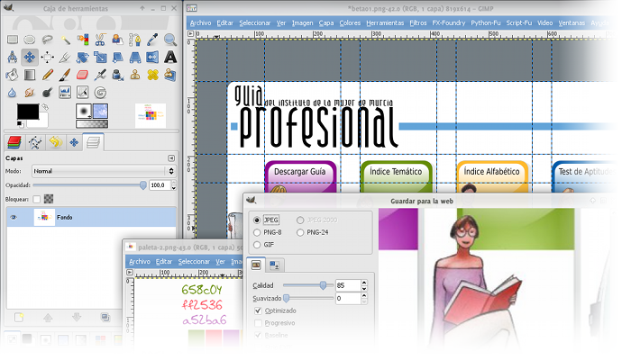The height and width of the screenshot is (360, 631).
Task: Open the Filtros menu
Action: 418,23
